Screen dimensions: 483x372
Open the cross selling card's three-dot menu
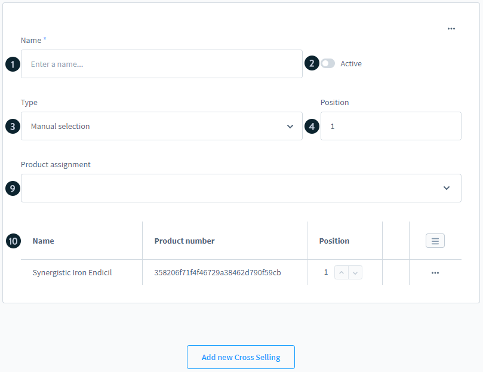451,29
